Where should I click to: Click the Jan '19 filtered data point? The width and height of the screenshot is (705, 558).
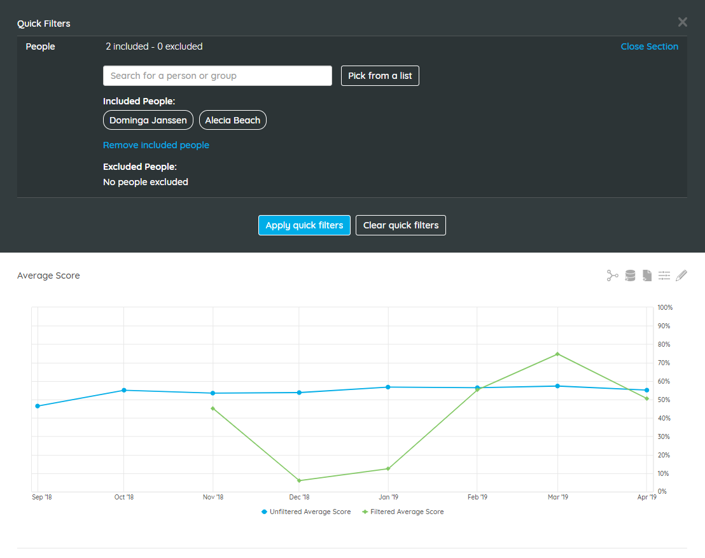click(x=388, y=469)
